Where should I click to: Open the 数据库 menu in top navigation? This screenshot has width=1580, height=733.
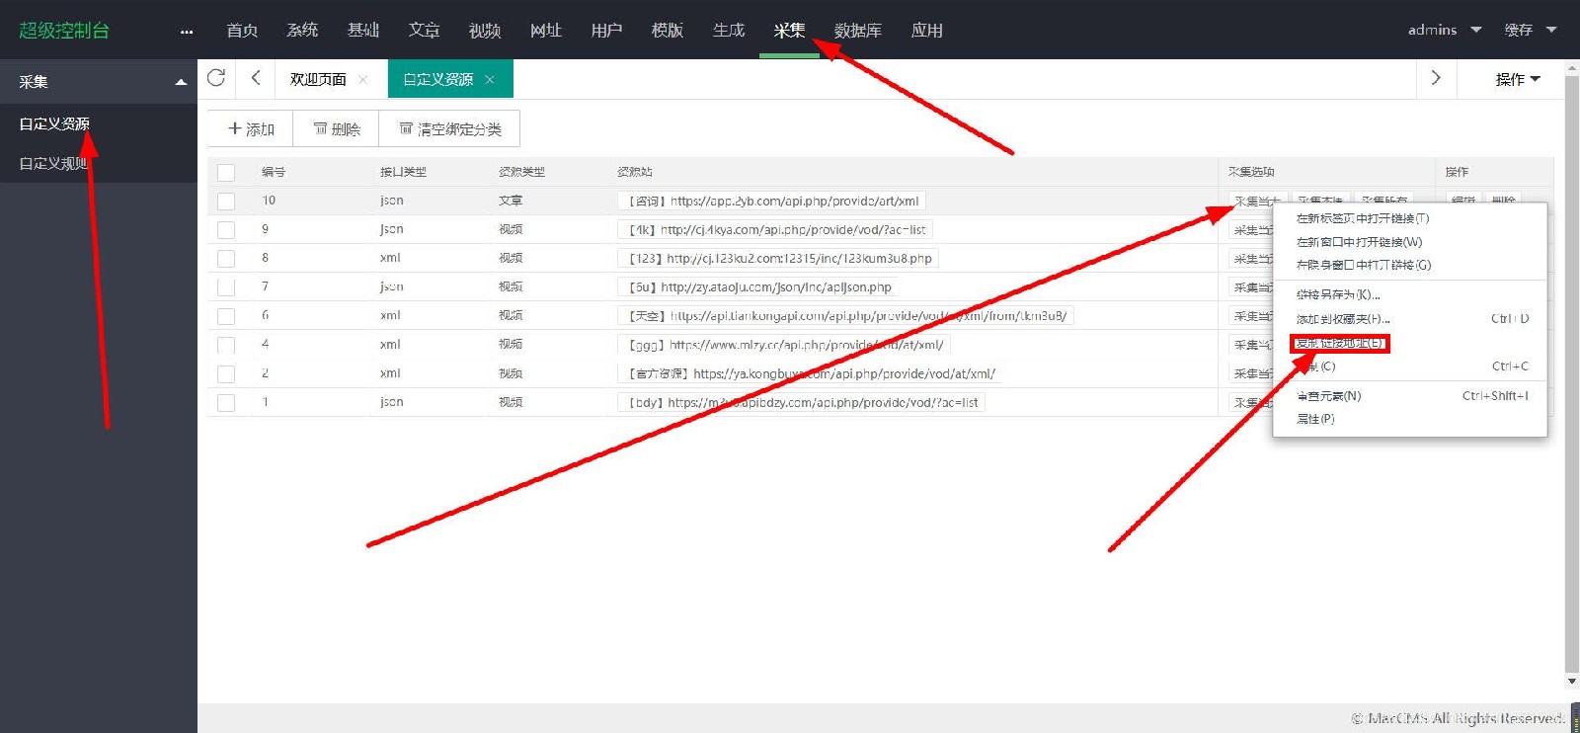coord(857,31)
